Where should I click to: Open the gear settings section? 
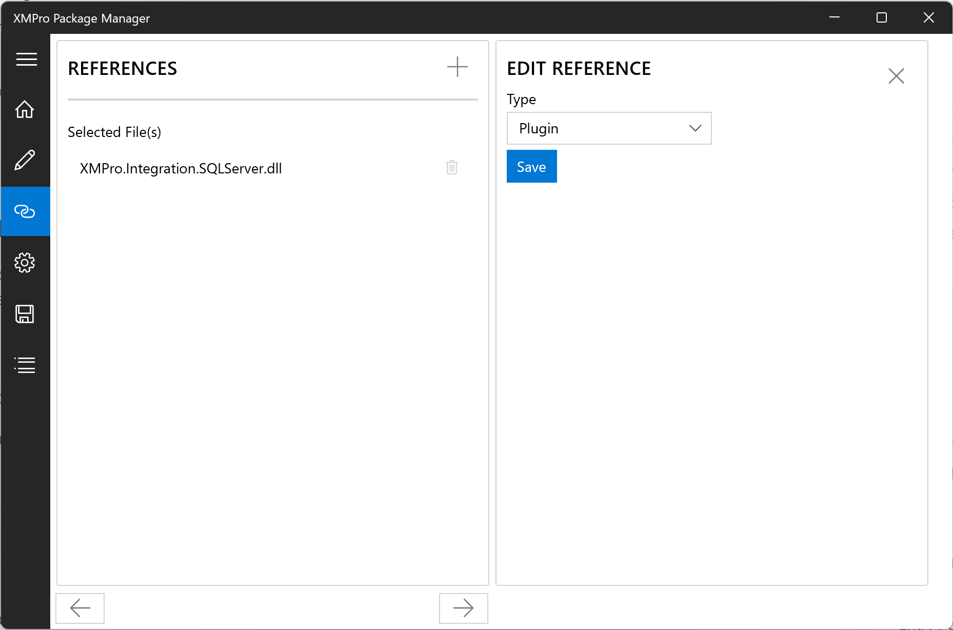pos(25,263)
